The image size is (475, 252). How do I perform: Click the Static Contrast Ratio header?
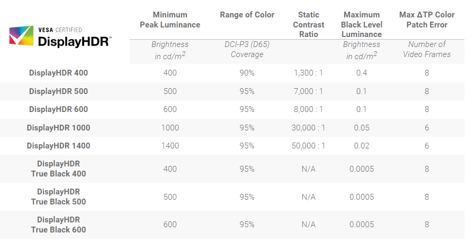click(308, 24)
